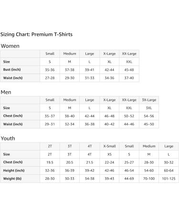Select Men's 3X-Large waist value 45-50

(149, 124)
